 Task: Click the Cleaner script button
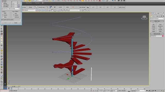[30, 7]
